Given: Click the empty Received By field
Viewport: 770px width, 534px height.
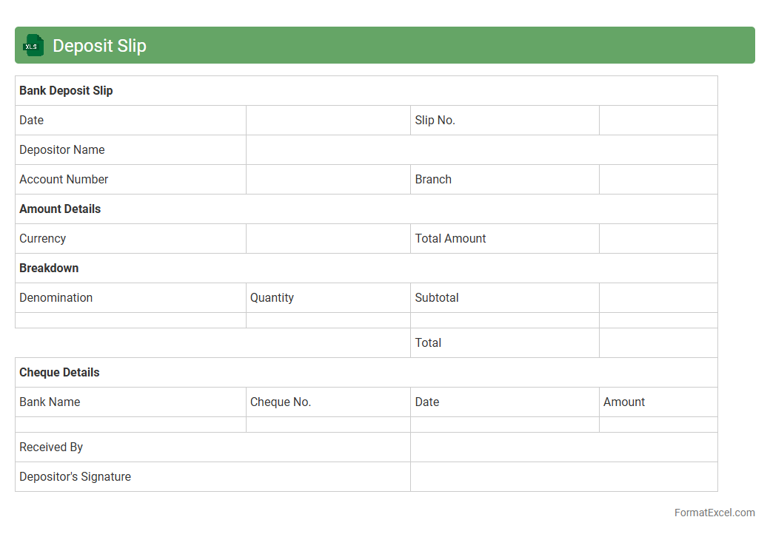Looking at the screenshot, I should [x=563, y=447].
